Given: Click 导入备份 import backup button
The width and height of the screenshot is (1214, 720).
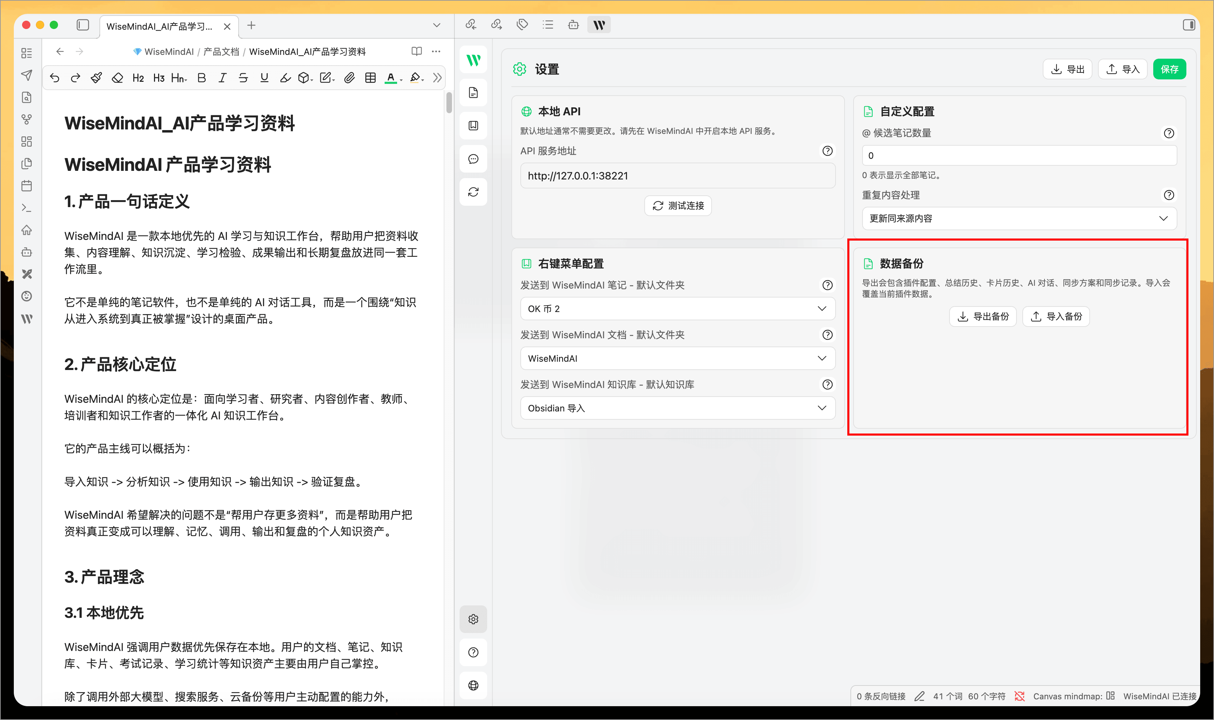Looking at the screenshot, I should (x=1056, y=316).
